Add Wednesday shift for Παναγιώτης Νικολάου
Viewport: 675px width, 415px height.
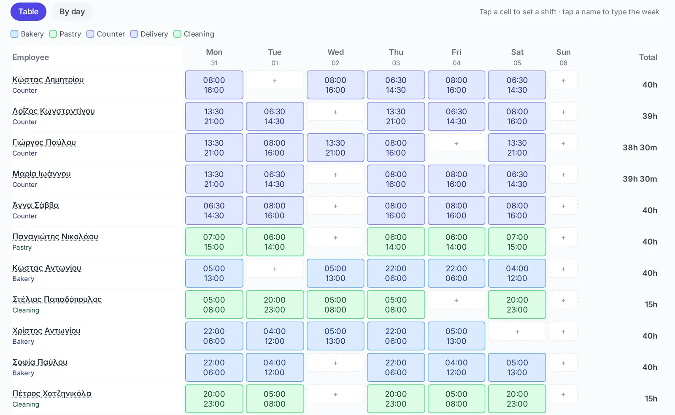[335, 238]
